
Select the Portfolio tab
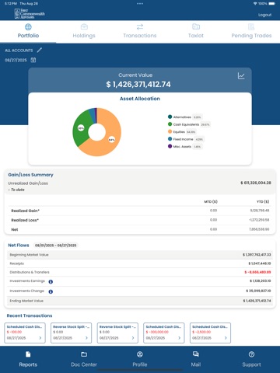tap(28, 31)
